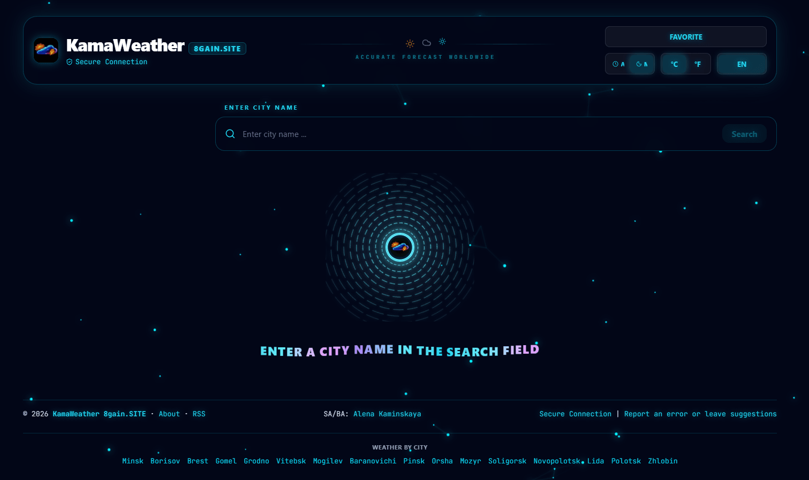Click the KamaWeather logo icon in header
The image size is (809, 480).
(46, 50)
